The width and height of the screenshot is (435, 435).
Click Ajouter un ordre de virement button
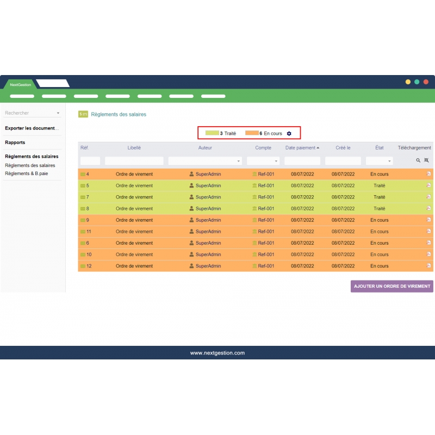(x=391, y=286)
